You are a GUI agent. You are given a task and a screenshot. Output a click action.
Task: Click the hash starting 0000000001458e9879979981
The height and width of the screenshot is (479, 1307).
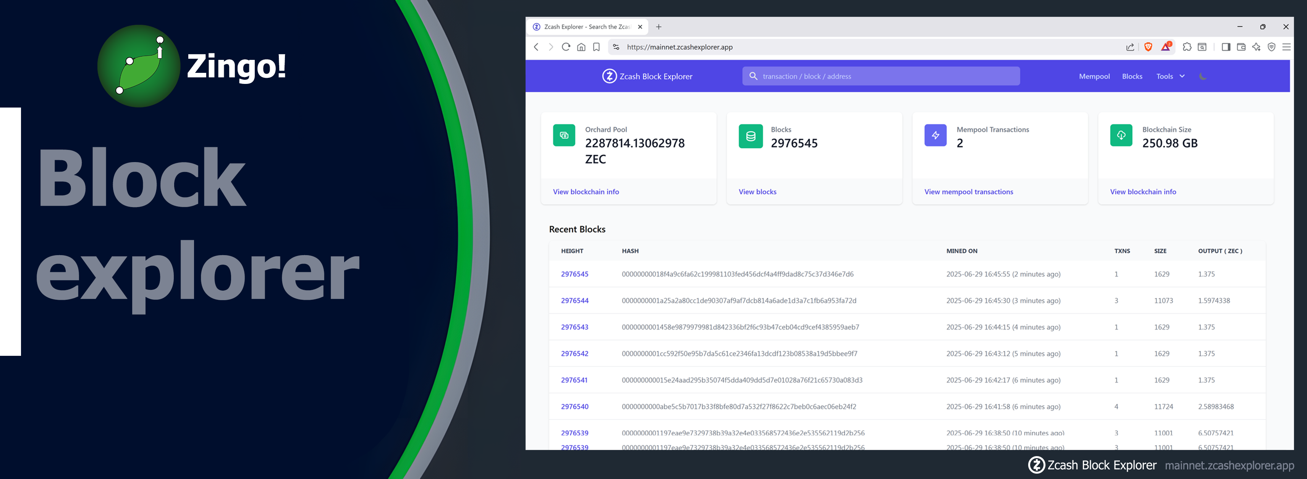741,327
